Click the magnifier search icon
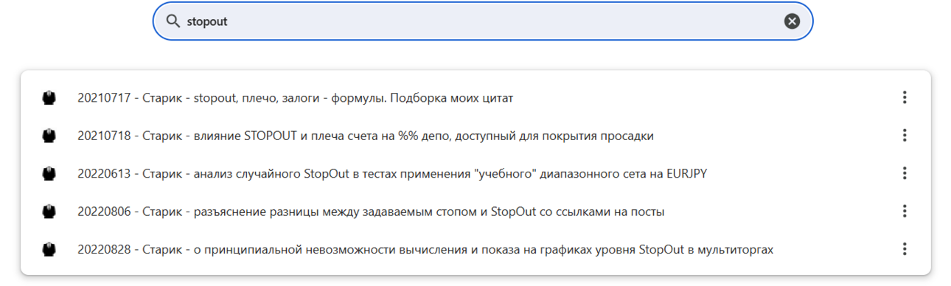Viewport: 951px width, 286px height. pyautogui.click(x=173, y=21)
